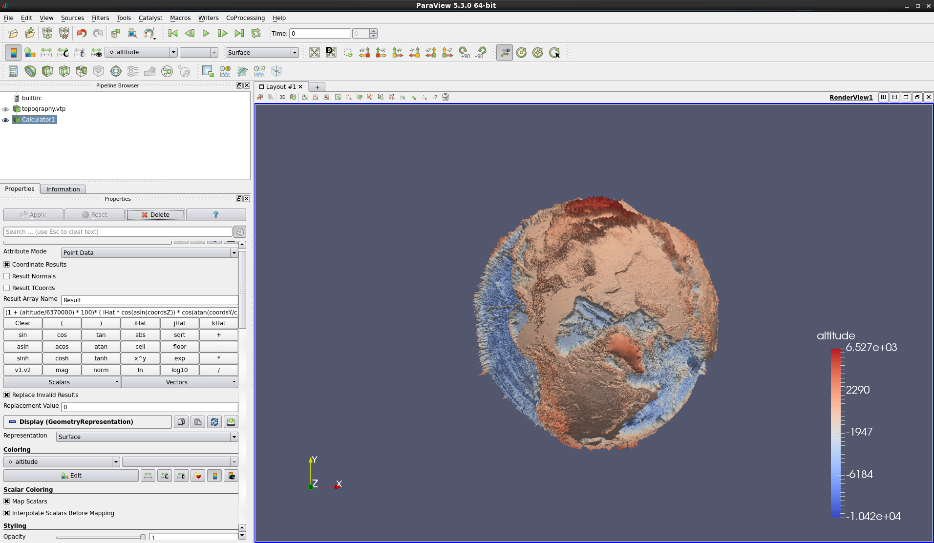
Task: Hide topography.vtp using its eye icon
Action: click(x=6, y=109)
